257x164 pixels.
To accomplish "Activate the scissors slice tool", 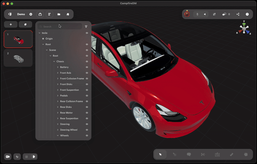I will pos(203,154).
